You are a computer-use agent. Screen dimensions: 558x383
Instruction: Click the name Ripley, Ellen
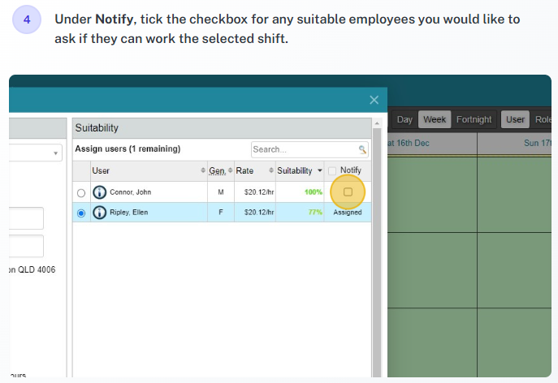point(129,213)
